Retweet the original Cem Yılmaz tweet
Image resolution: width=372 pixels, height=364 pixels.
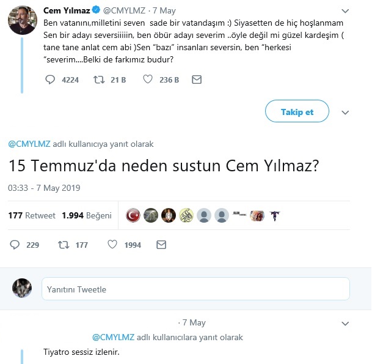98,80
